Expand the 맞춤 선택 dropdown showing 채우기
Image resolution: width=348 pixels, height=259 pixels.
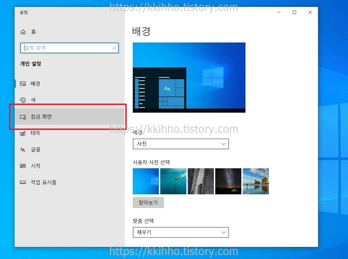[181, 232]
